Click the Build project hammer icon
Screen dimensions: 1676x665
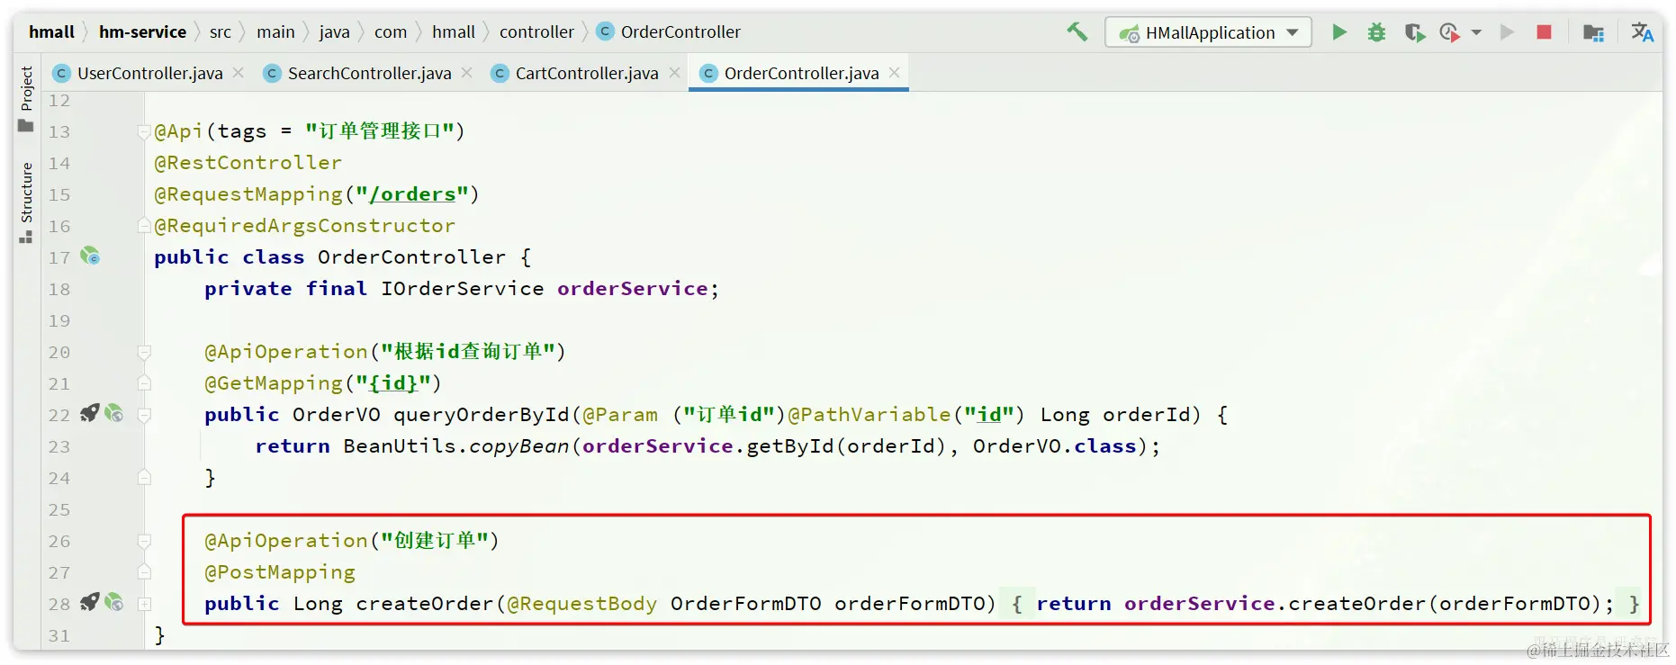[1077, 32]
